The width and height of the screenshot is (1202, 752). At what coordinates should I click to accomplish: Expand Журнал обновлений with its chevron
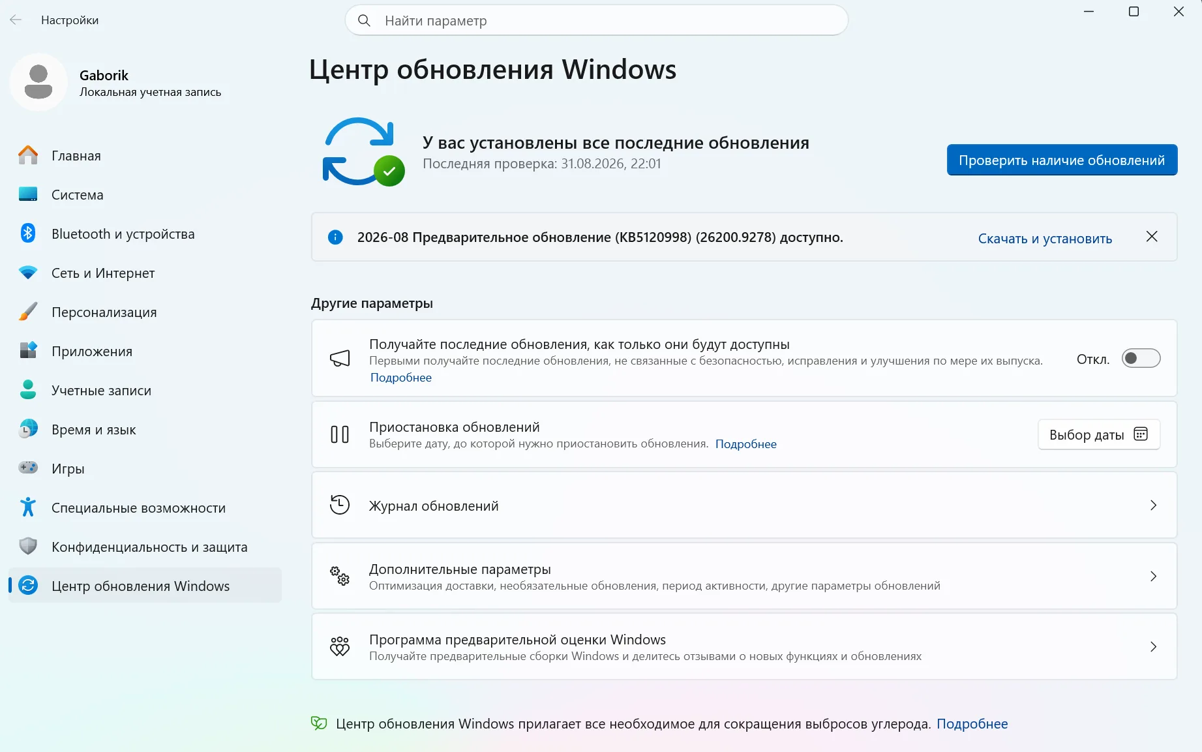click(x=1153, y=505)
